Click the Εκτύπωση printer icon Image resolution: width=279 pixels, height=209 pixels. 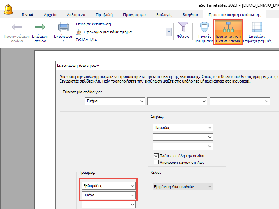tap(63, 27)
